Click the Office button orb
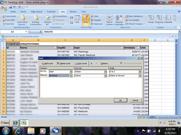The height and width of the screenshot is (135, 181). 4,9
